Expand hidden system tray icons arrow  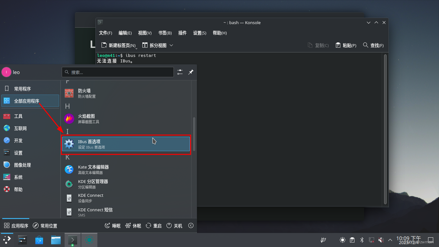coord(390,240)
